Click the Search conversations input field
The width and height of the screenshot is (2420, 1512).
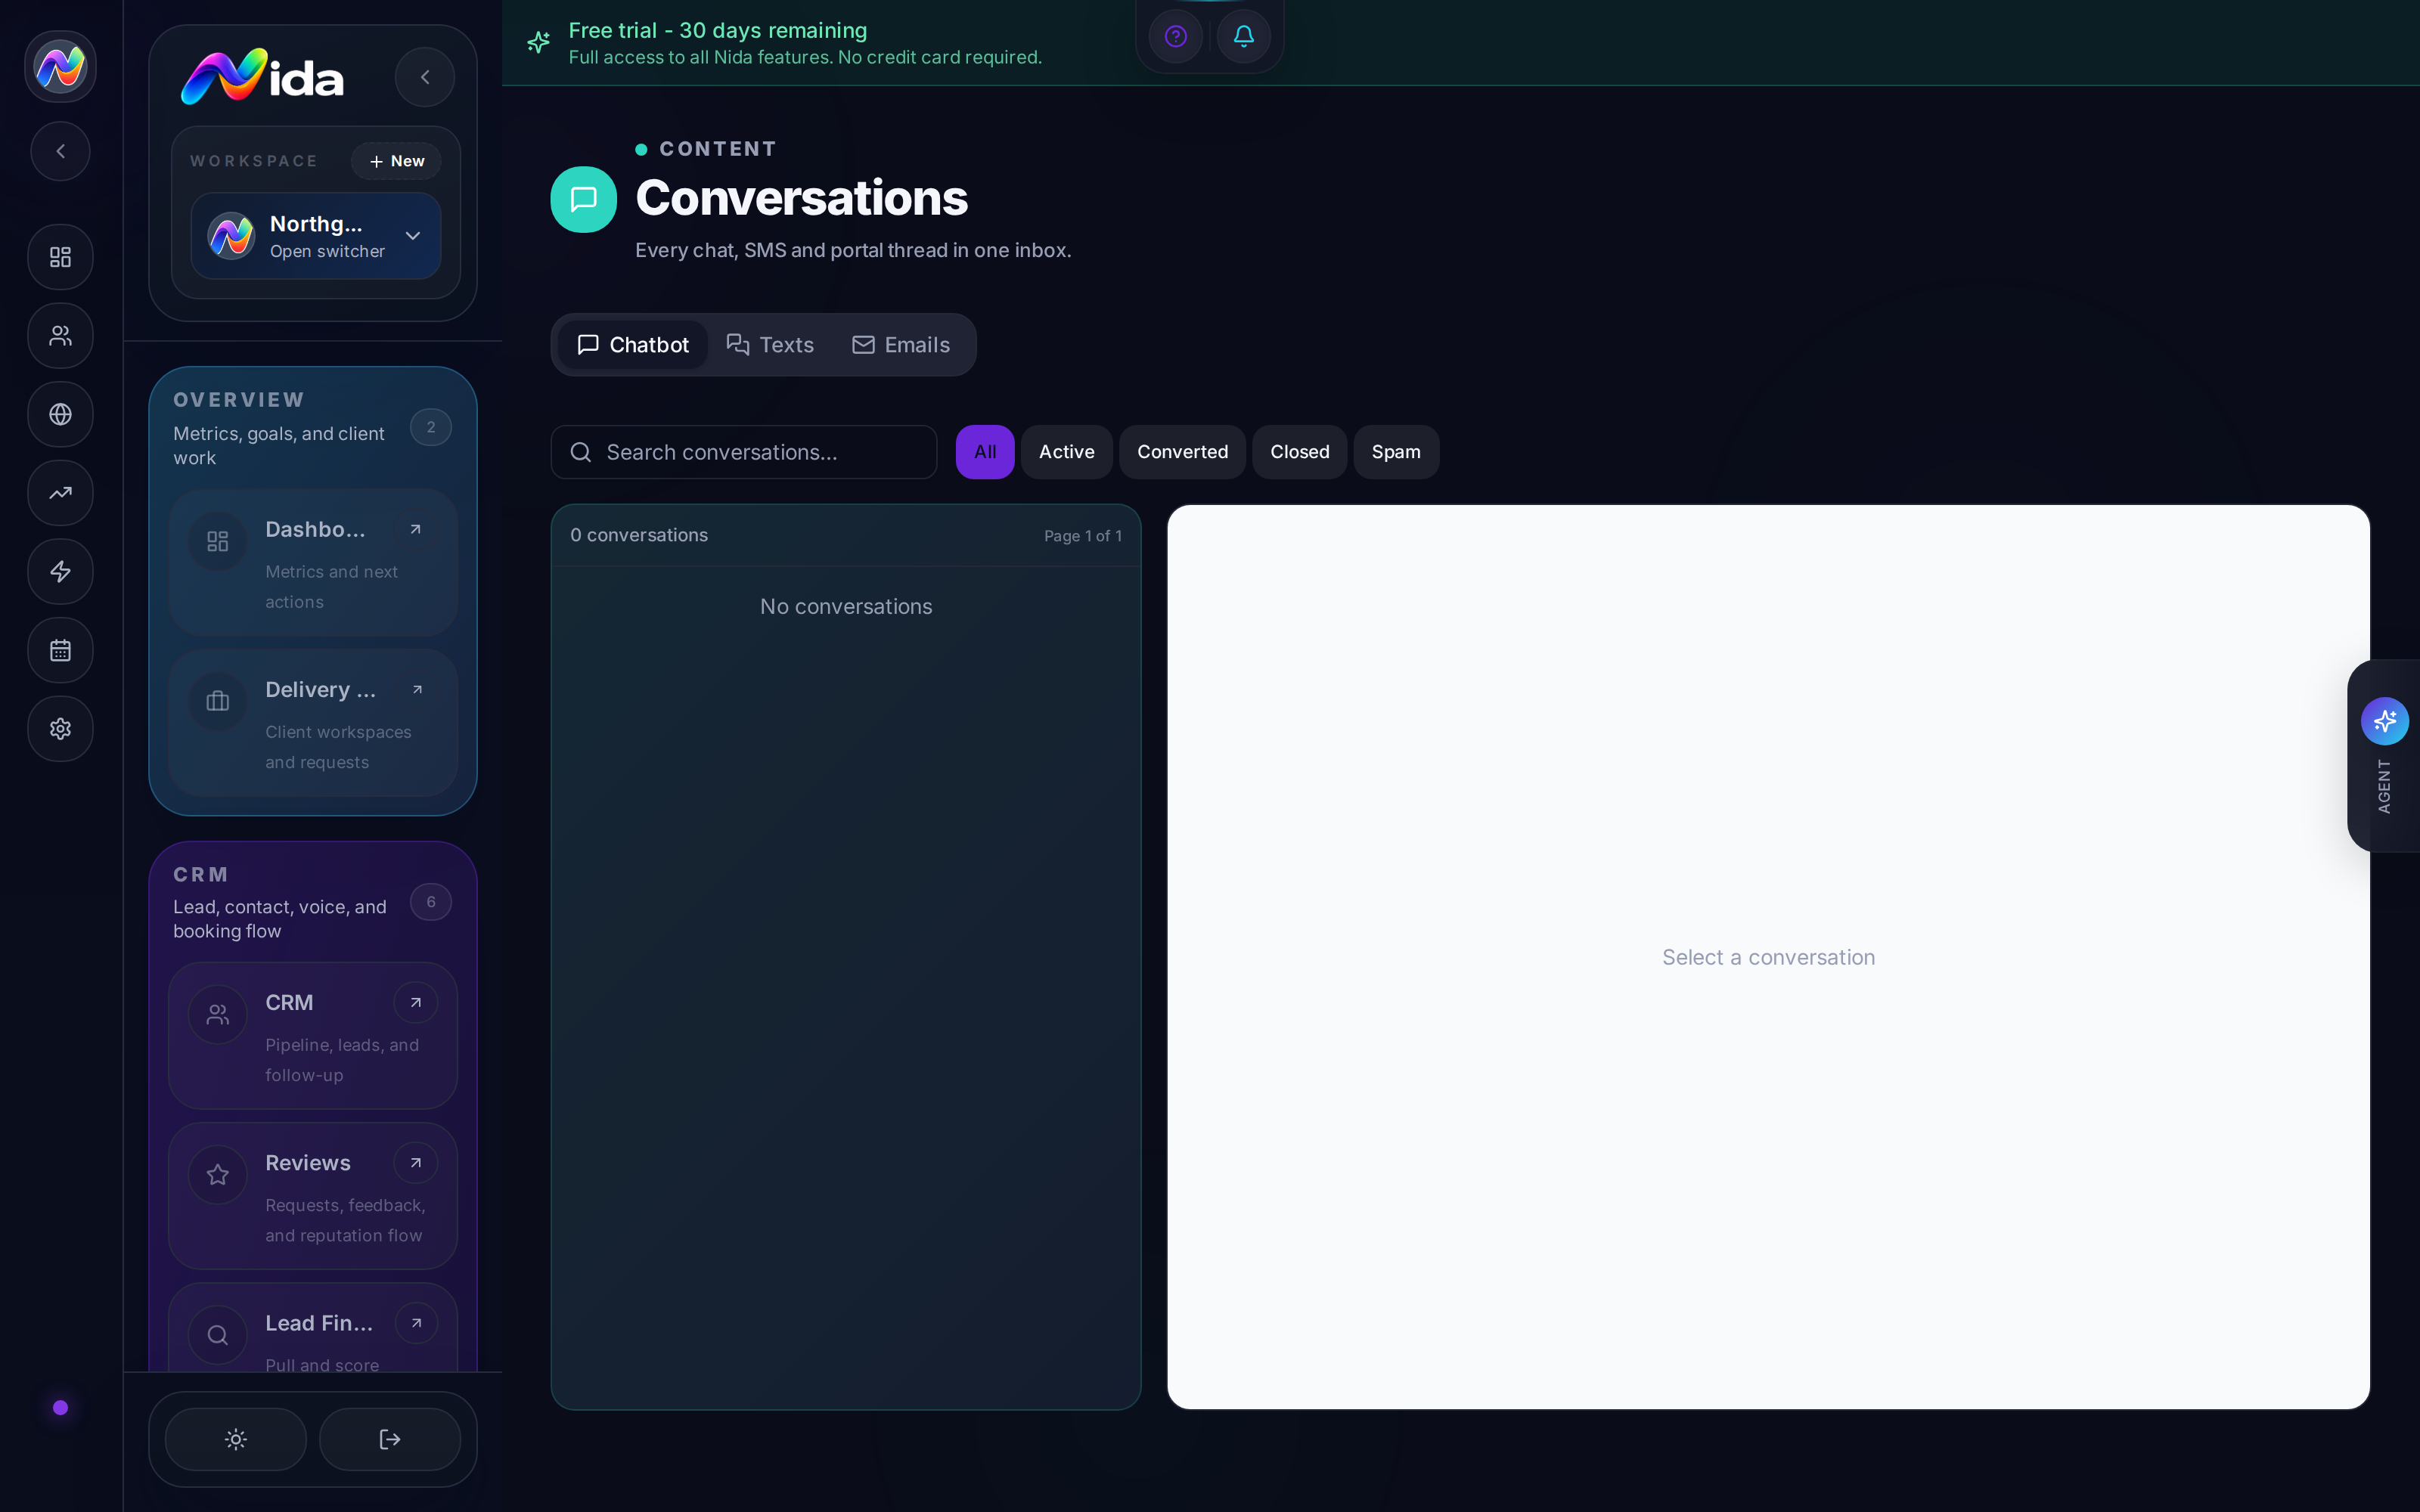point(744,452)
